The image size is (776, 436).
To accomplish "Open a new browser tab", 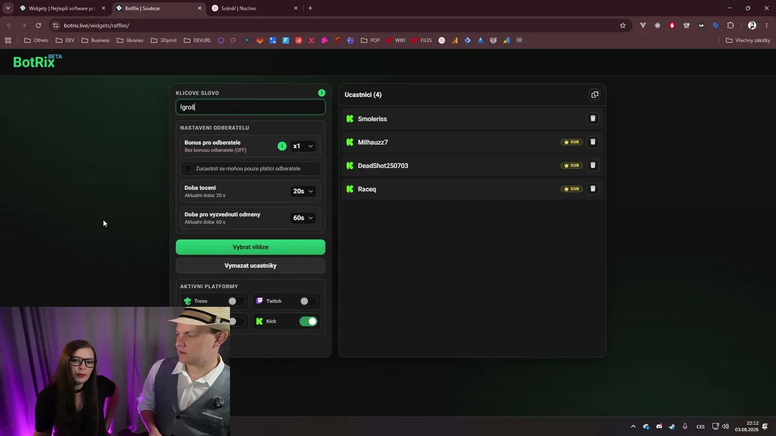I will 310,8.
